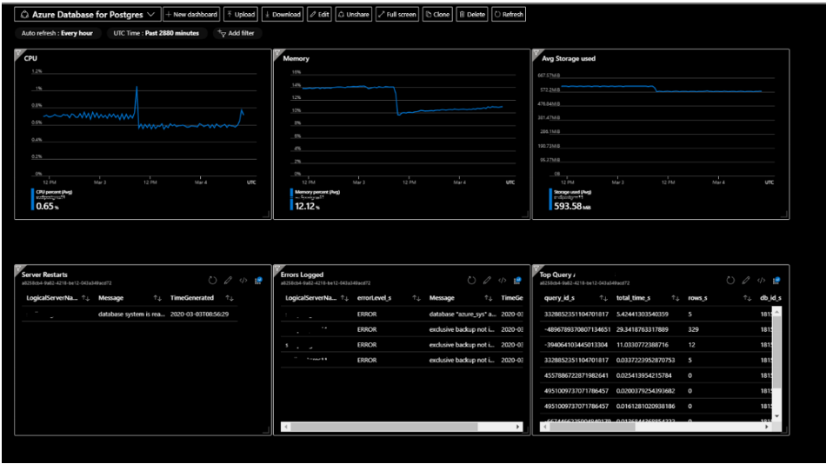Click Avg Storage used tile corner tag icon
826x464 pixels.
click(536, 53)
